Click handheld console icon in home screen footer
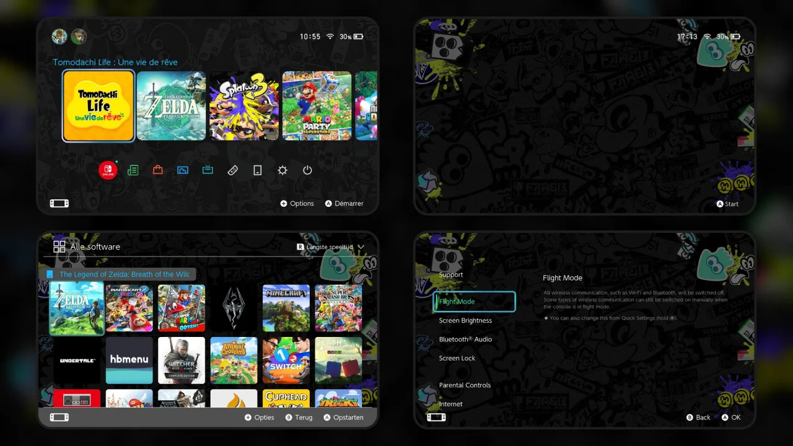This screenshot has height=446, width=793. [59, 203]
